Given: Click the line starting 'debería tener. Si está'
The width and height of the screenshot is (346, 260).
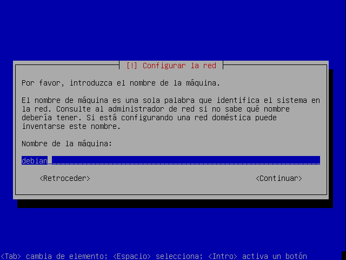Looking at the screenshot, I should (149, 118).
